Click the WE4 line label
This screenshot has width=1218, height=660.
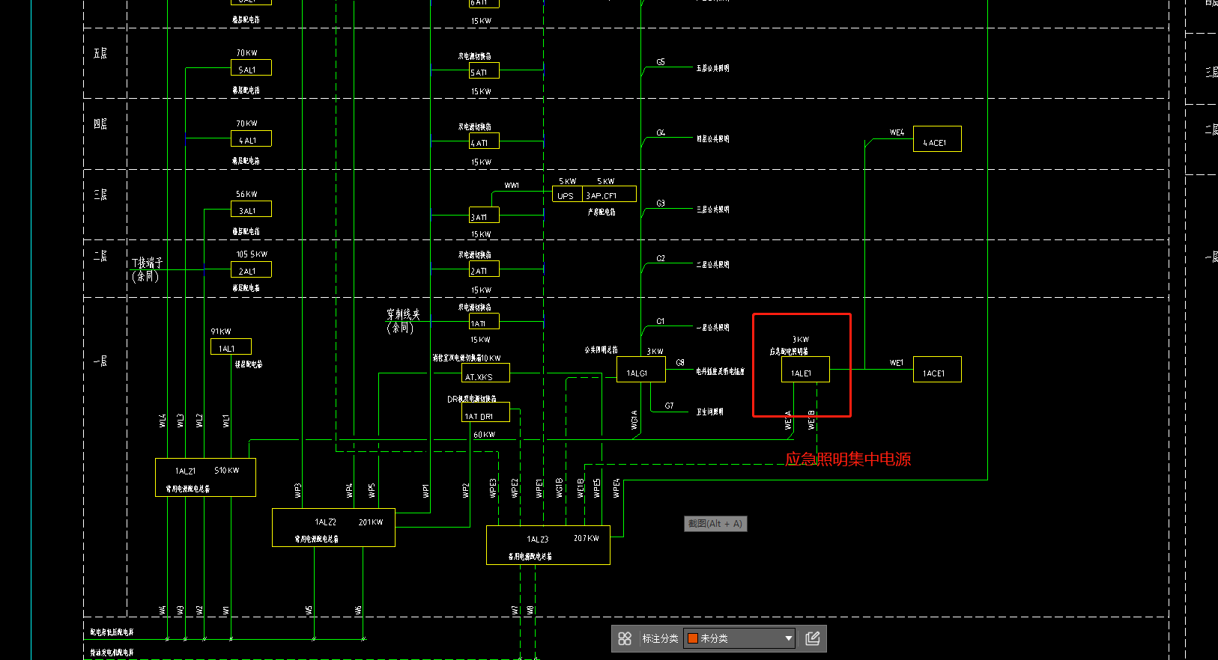(x=897, y=132)
